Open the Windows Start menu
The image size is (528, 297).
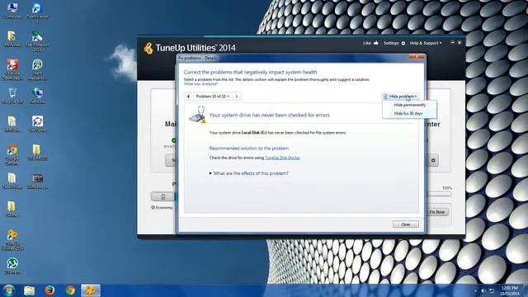(8, 290)
